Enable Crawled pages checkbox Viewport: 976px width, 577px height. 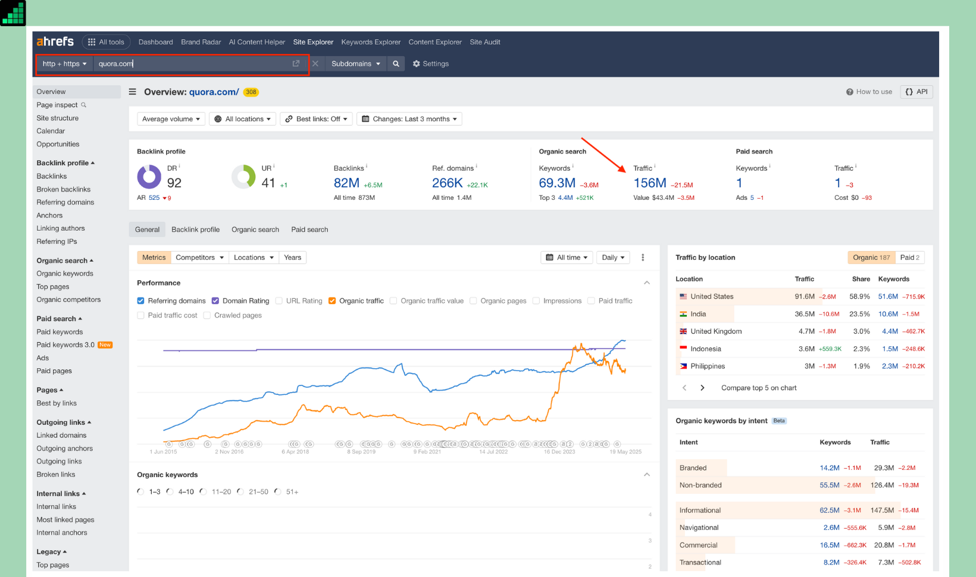coord(207,315)
